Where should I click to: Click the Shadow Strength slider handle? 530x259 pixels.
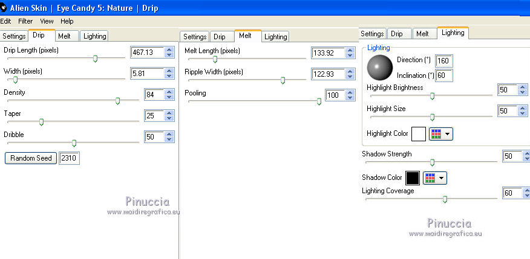click(432, 163)
